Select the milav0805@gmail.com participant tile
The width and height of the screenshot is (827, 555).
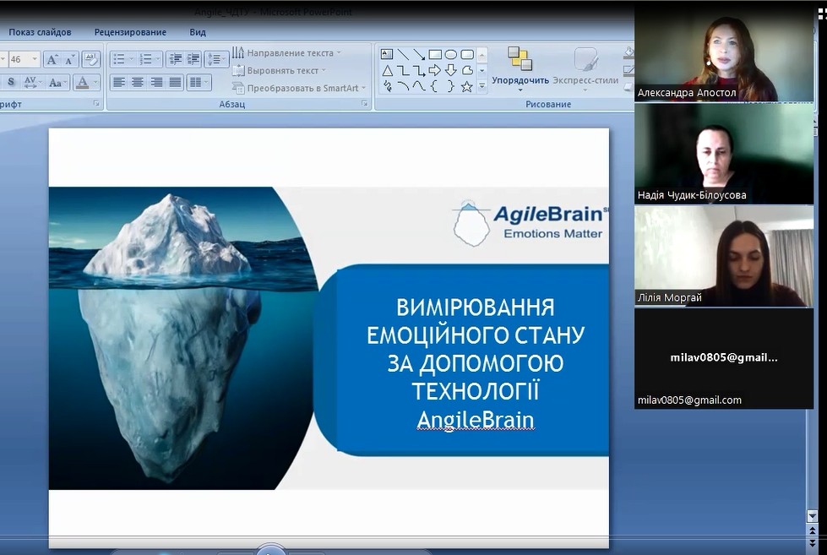pos(724,359)
